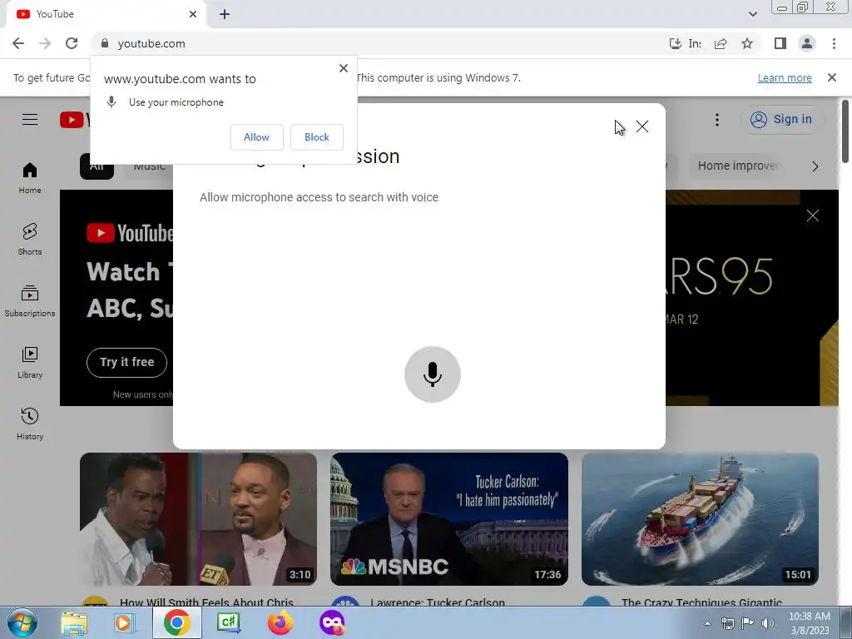Screen dimensions: 852x639
Task: Open a new browser tab
Action: [225, 14]
